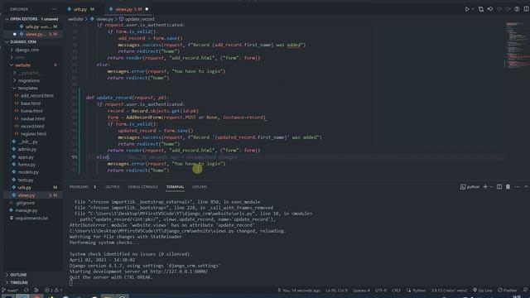Open requirements.txt in the file tree

(31, 218)
